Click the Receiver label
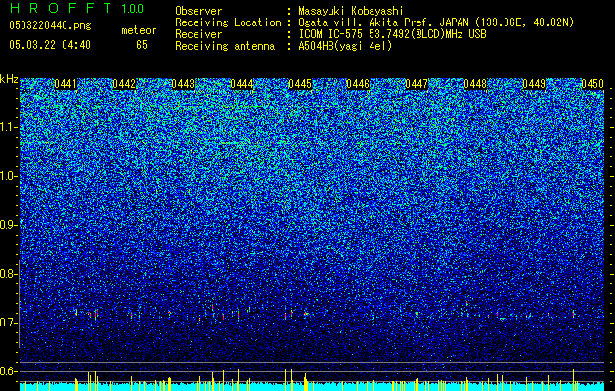 pos(198,34)
